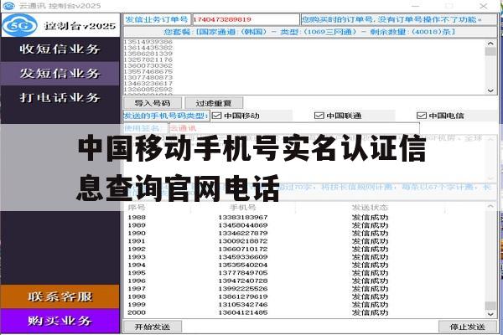Viewport: 503px width, 335px height.
Task: Open 打电话业务 in the sidebar
Action: [60, 97]
